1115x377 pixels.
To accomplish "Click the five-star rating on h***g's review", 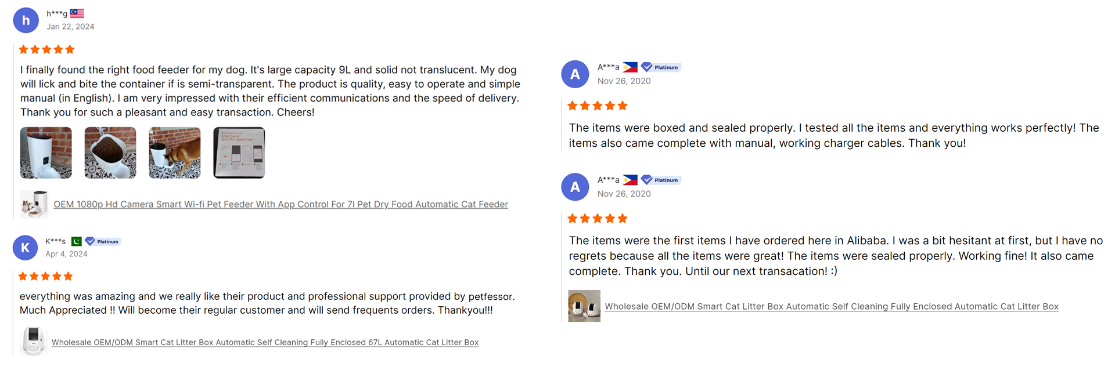I will pyautogui.click(x=46, y=49).
